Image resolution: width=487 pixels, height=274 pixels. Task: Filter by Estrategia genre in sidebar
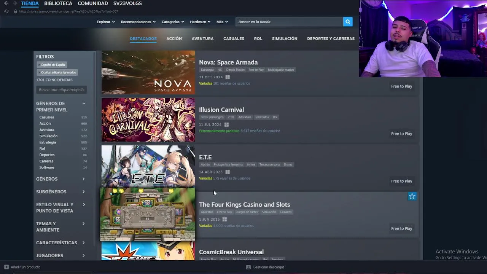click(48, 142)
